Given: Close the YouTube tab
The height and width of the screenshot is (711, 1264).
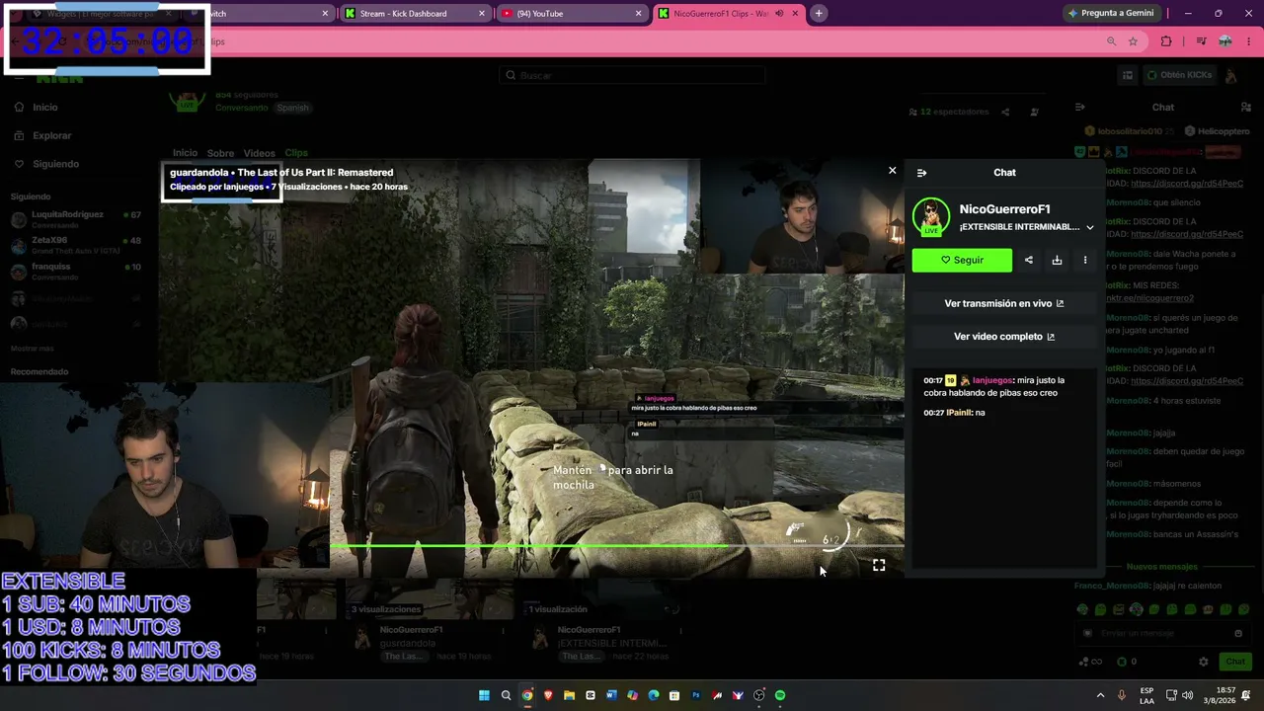Looking at the screenshot, I should coord(639,14).
